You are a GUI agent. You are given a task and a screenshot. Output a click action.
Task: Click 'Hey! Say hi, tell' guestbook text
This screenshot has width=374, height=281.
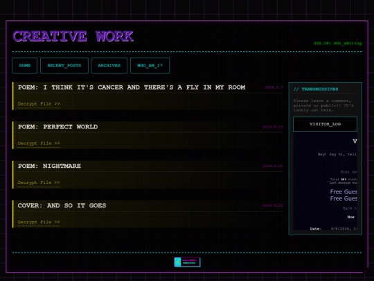[337, 154]
